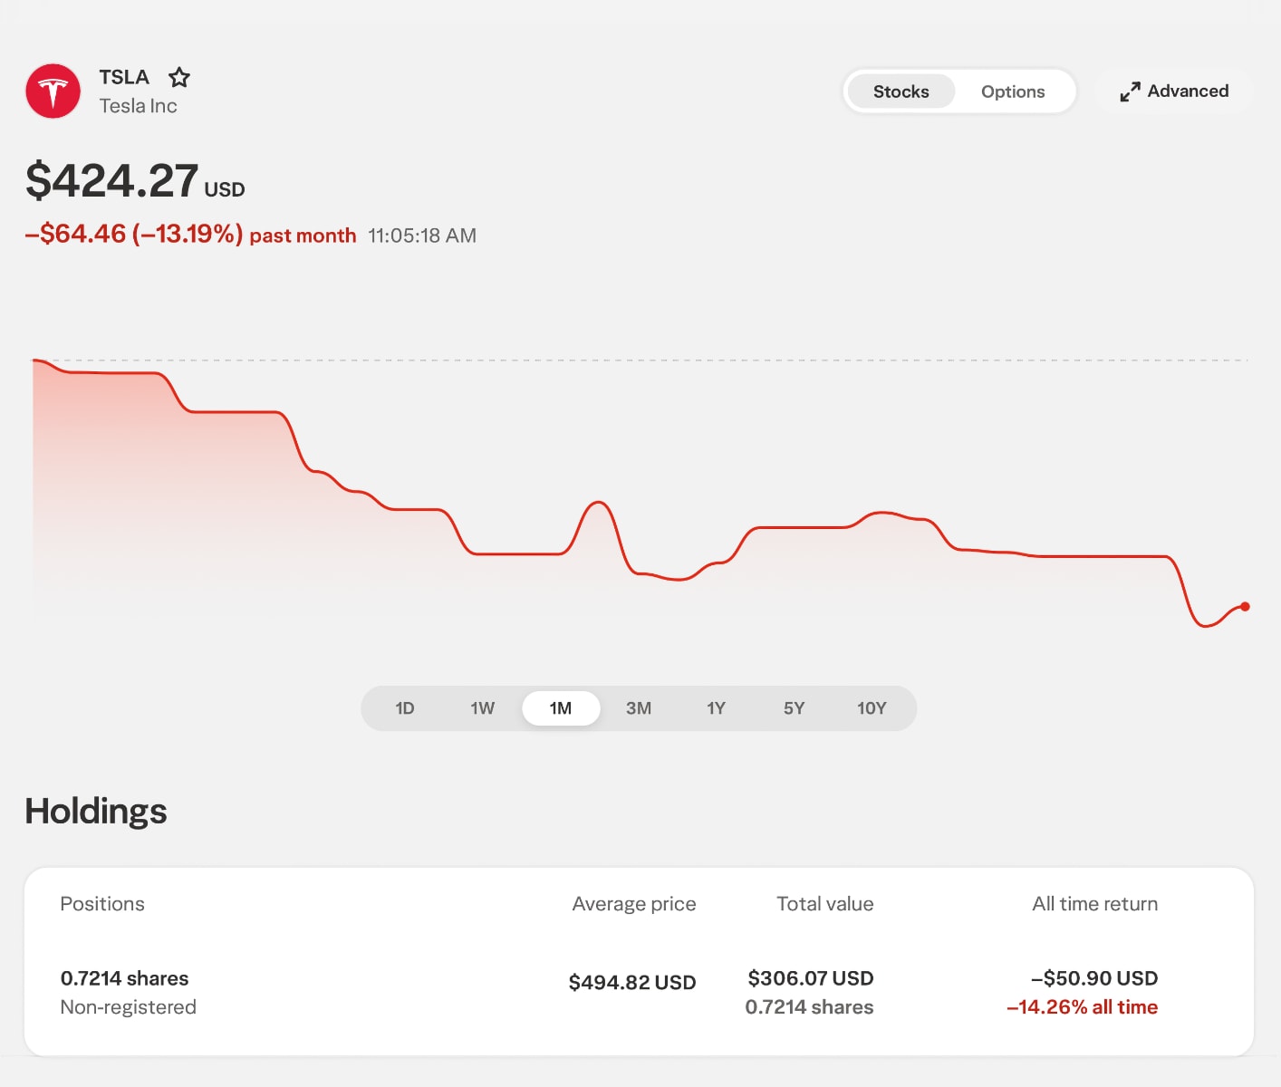Switch to the Options view
1281x1087 pixels.
point(1012,91)
